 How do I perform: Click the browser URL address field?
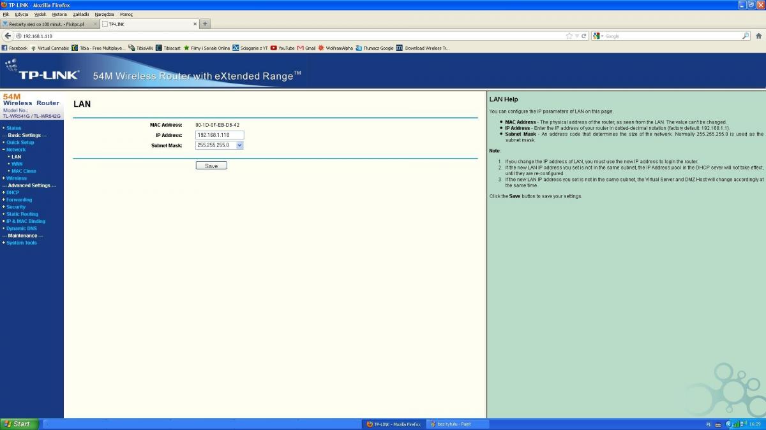(290, 36)
